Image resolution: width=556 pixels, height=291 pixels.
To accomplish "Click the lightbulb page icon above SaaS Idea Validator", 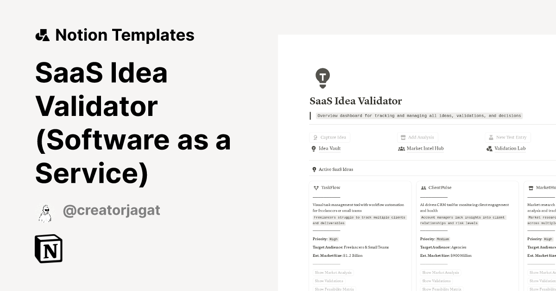I will [322, 78].
